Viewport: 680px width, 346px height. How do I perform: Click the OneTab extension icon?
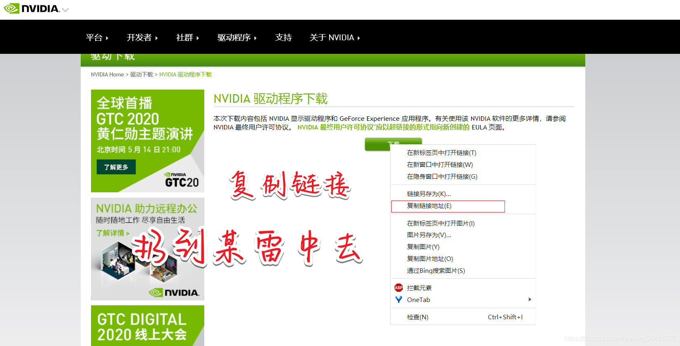(399, 300)
